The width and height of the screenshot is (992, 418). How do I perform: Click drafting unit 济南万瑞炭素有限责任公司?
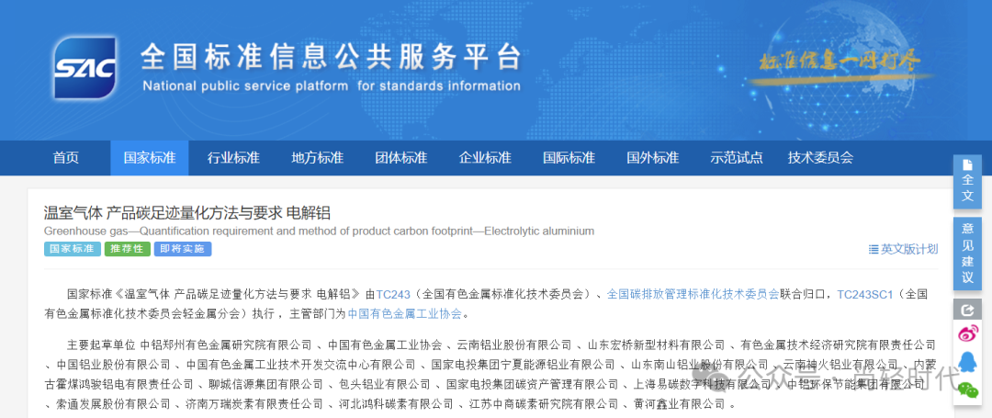254,403
